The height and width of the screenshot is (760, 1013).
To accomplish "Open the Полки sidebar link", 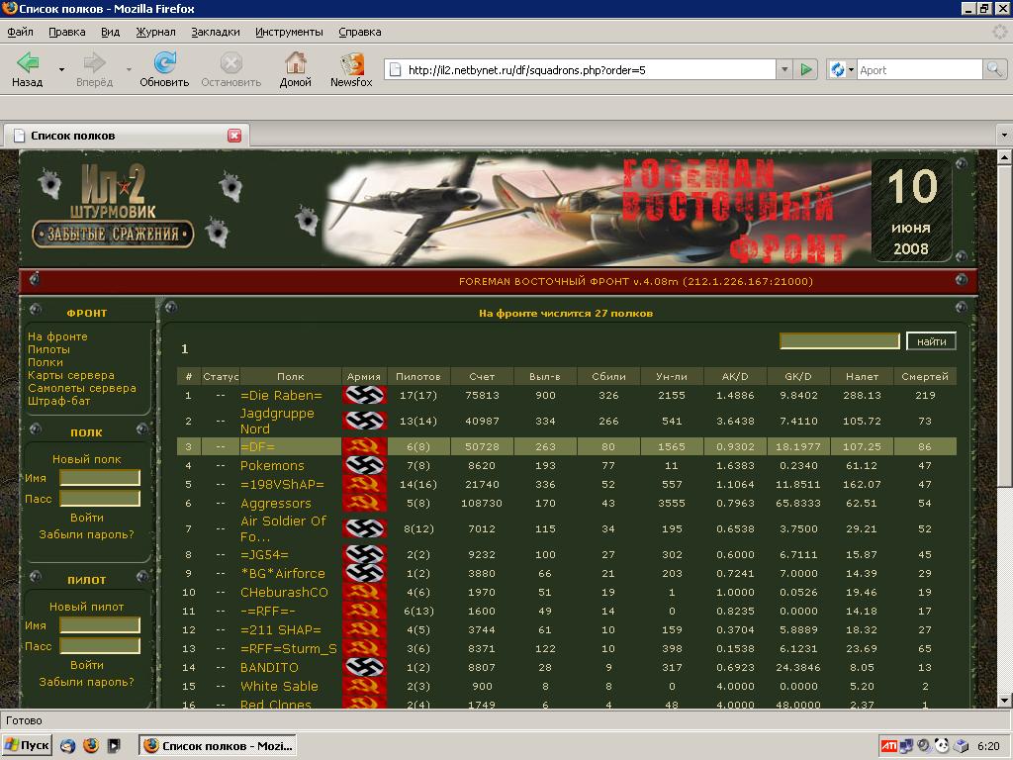I will [x=46, y=362].
